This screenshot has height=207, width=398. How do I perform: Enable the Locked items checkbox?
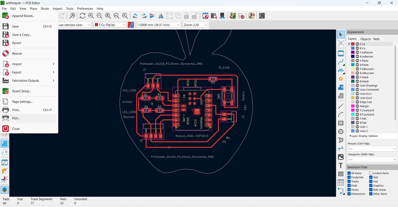[x=371, y=173]
